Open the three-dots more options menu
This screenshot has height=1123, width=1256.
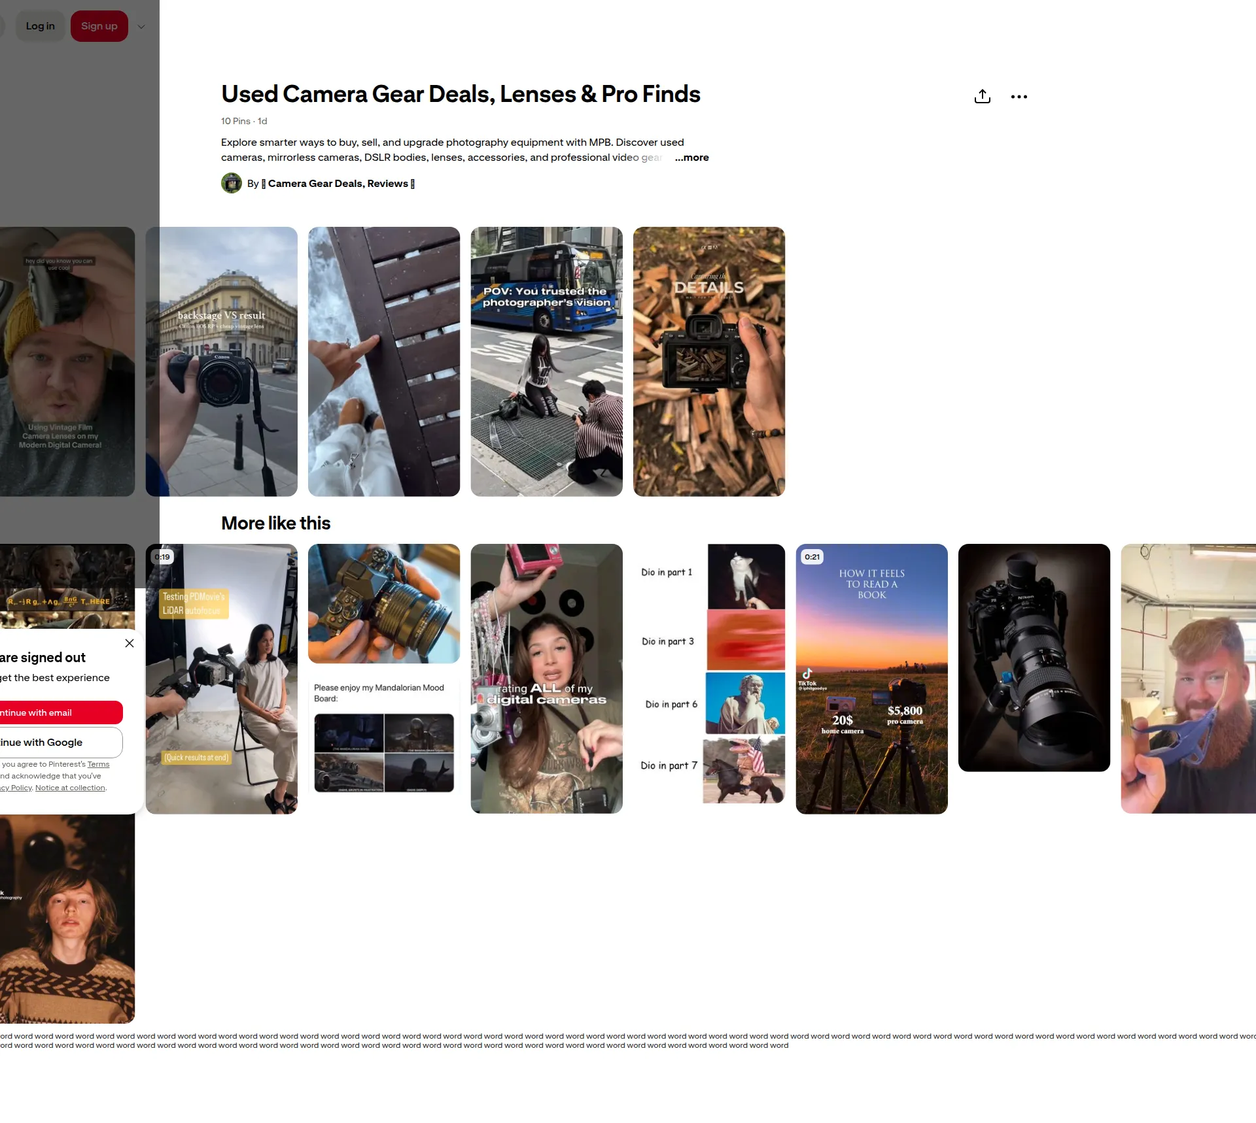click(x=1019, y=97)
